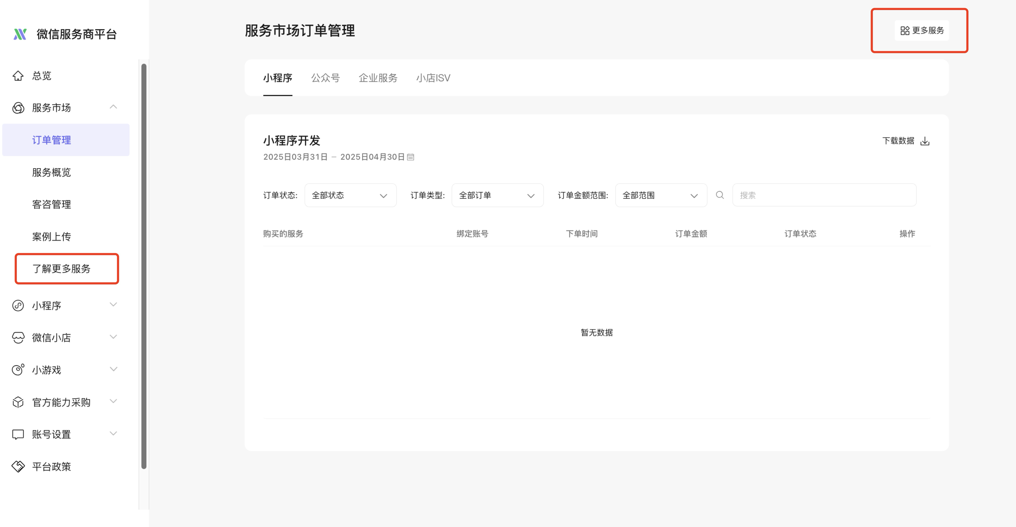Click the 购买的服务 column header

tap(283, 234)
